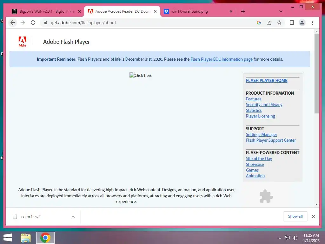Screen dimensions: 325x244
Task: Open the volume speaker icon in tray
Action: click(295, 238)
